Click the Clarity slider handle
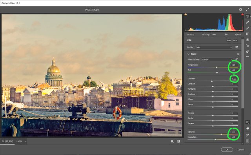251x155 pixels. 213,121
